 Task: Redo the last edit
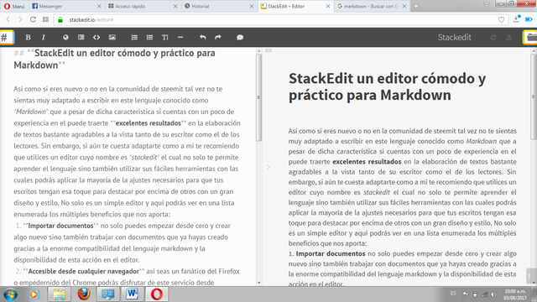tap(218, 37)
